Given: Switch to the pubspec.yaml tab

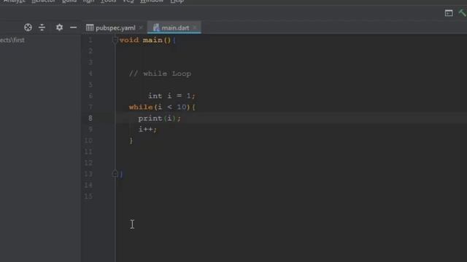Looking at the screenshot, I should coord(115,28).
